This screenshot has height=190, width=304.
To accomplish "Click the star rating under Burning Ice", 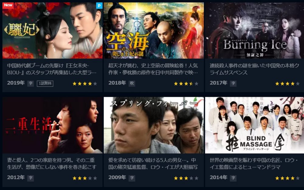I will click(287, 83).
